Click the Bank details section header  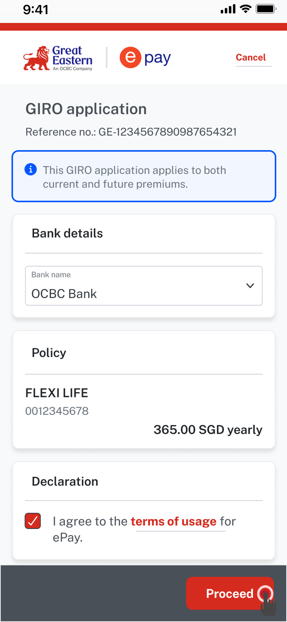tap(67, 233)
